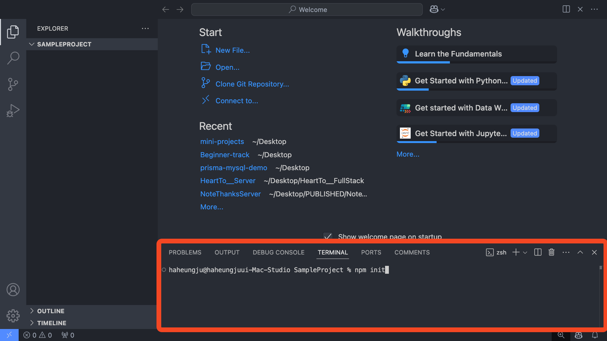
Task: Split the editor to the right
Action: pos(566,9)
